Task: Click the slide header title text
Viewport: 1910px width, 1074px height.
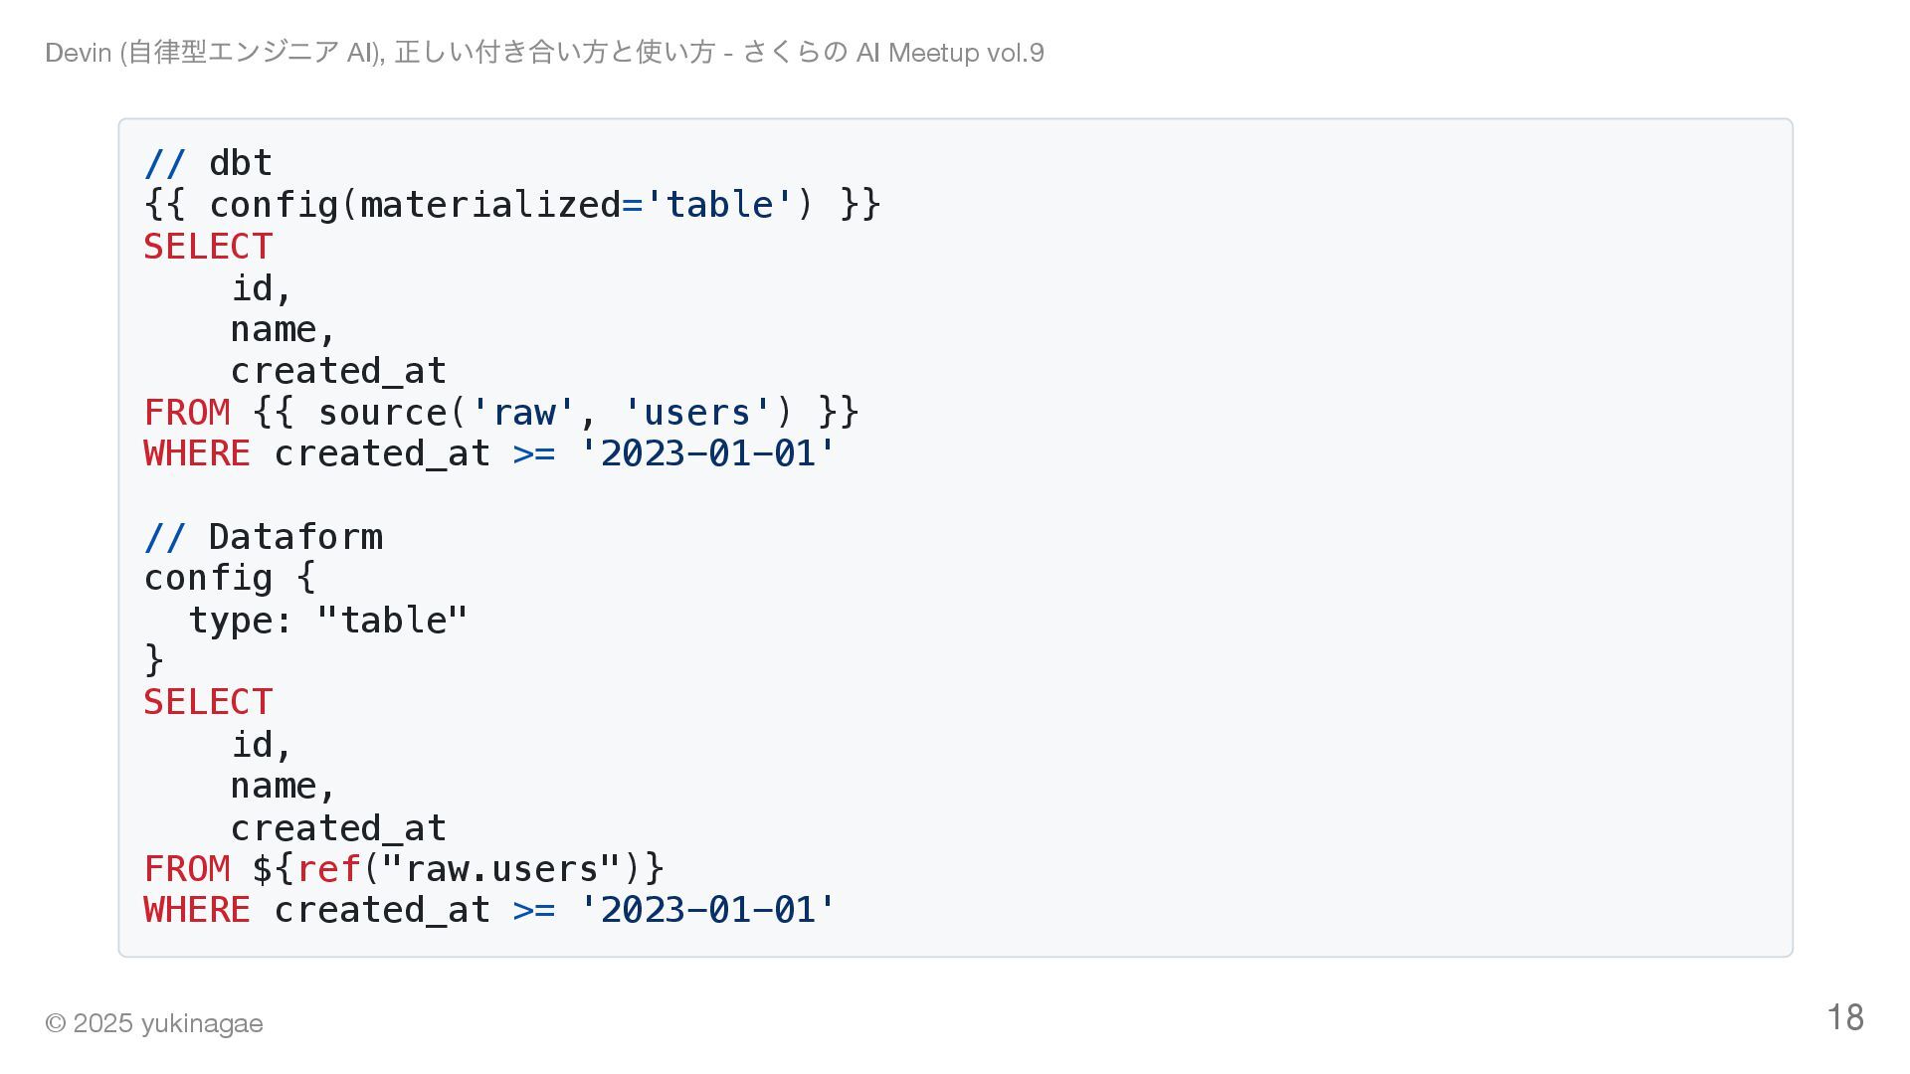Action: 544,52
